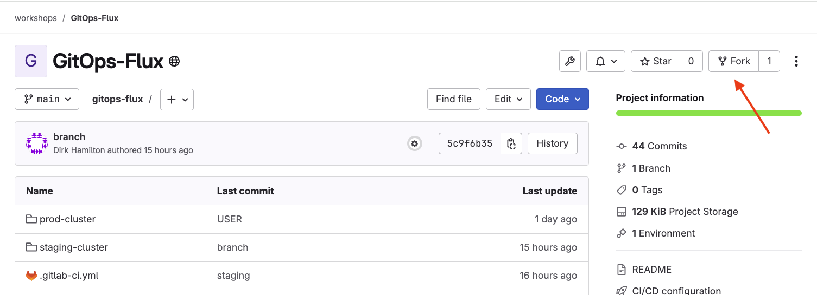Viewport: 817px width, 295px height.
Task: Open the plus add-file dropdown
Action: point(177,99)
